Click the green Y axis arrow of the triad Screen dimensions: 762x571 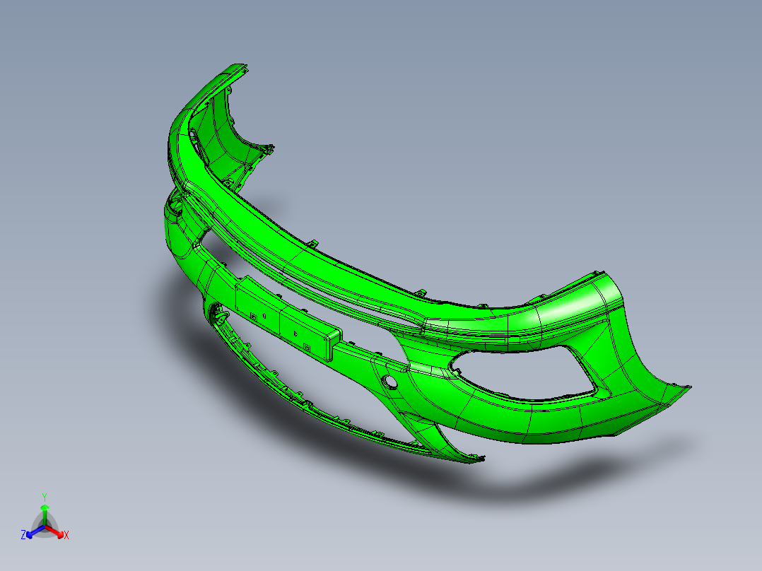click(x=45, y=515)
